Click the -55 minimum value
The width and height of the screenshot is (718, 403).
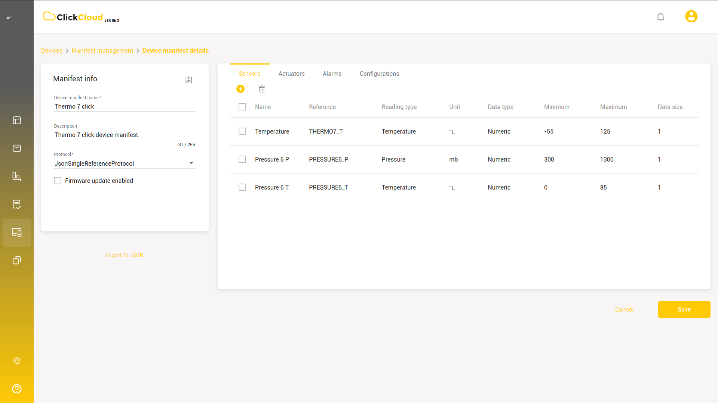click(x=549, y=131)
